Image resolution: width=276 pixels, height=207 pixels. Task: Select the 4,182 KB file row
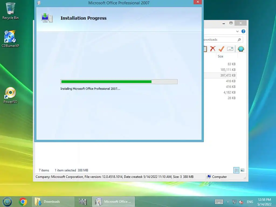(x=220, y=92)
